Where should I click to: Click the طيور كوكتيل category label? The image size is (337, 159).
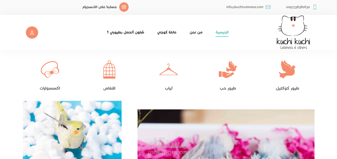coord(288,89)
